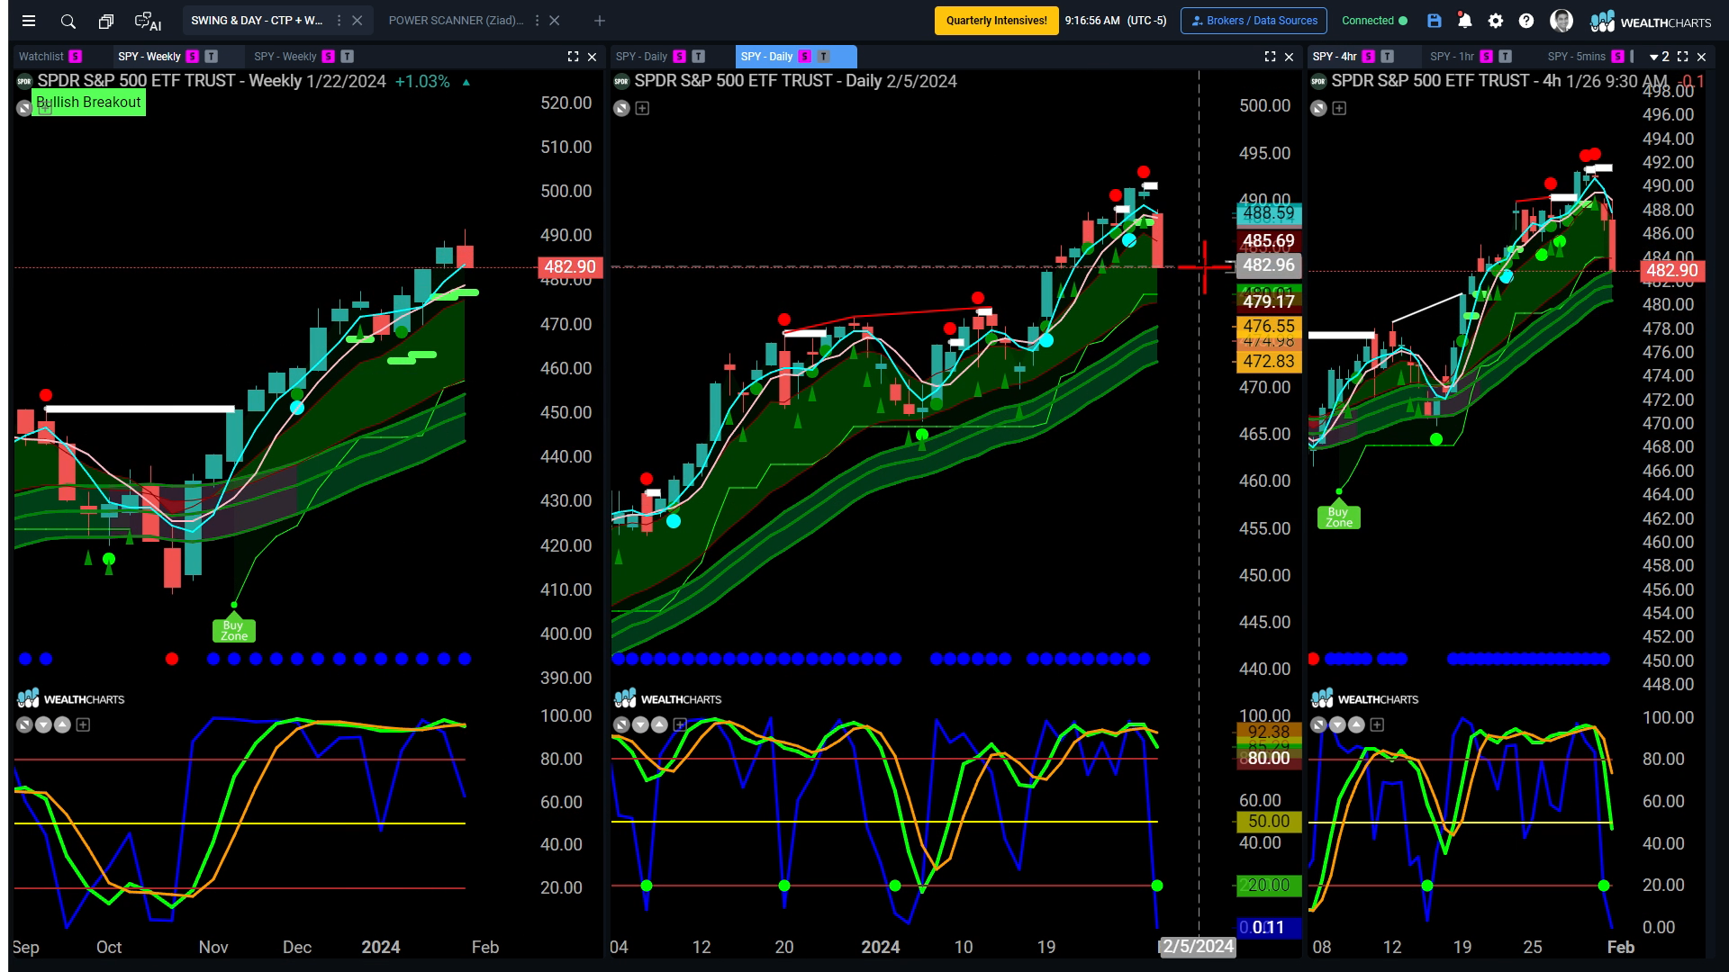Image resolution: width=1729 pixels, height=972 pixels.
Task: Add a new workspace tab
Action: pyautogui.click(x=600, y=21)
